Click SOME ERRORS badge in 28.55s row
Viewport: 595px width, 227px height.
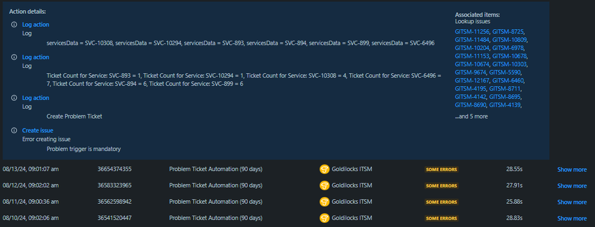point(441,170)
